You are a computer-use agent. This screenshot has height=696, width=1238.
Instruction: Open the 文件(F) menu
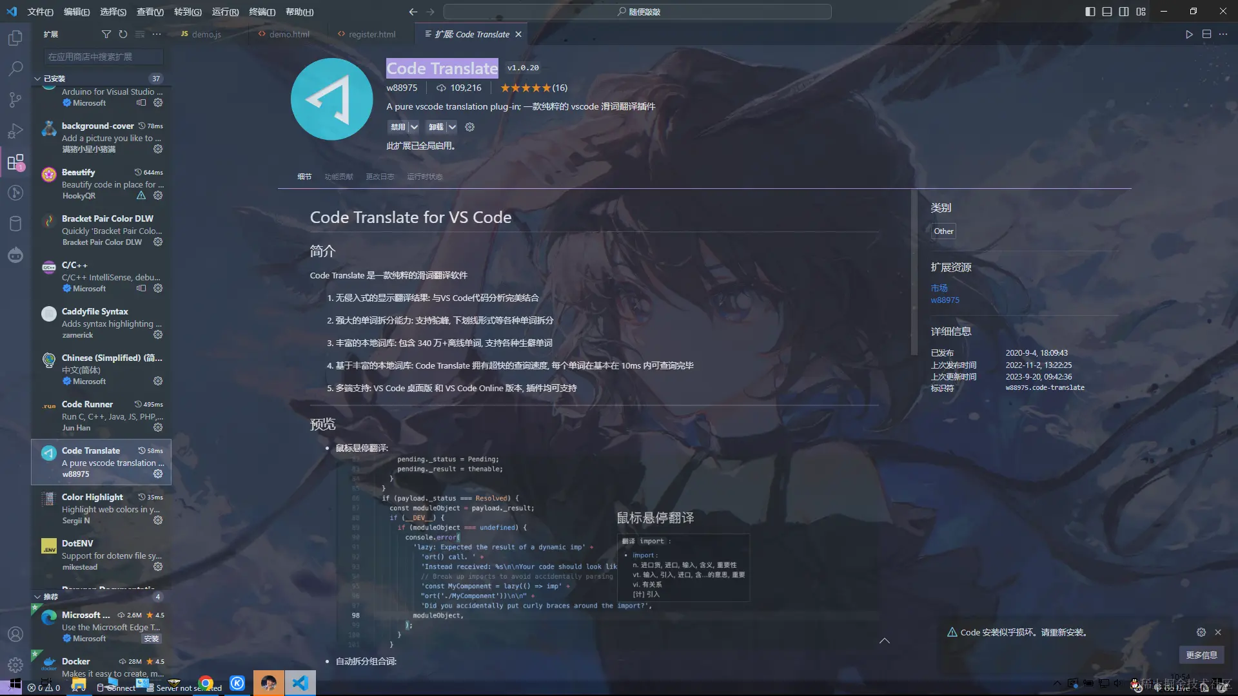coord(40,12)
